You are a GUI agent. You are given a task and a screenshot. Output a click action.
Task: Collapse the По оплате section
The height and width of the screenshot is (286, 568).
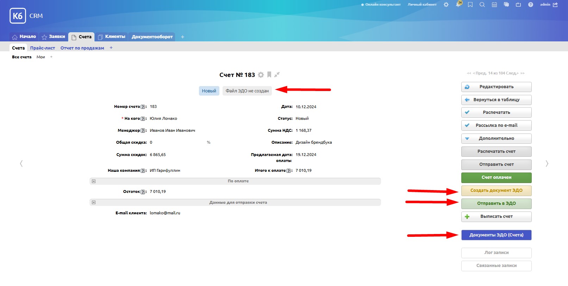tap(94, 181)
